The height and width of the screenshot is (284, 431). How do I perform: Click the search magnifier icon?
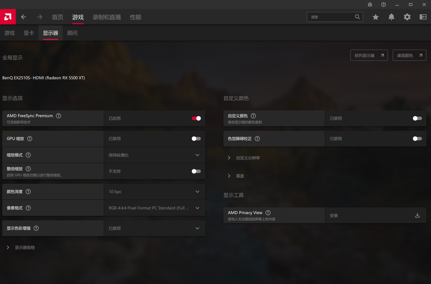pos(357,17)
